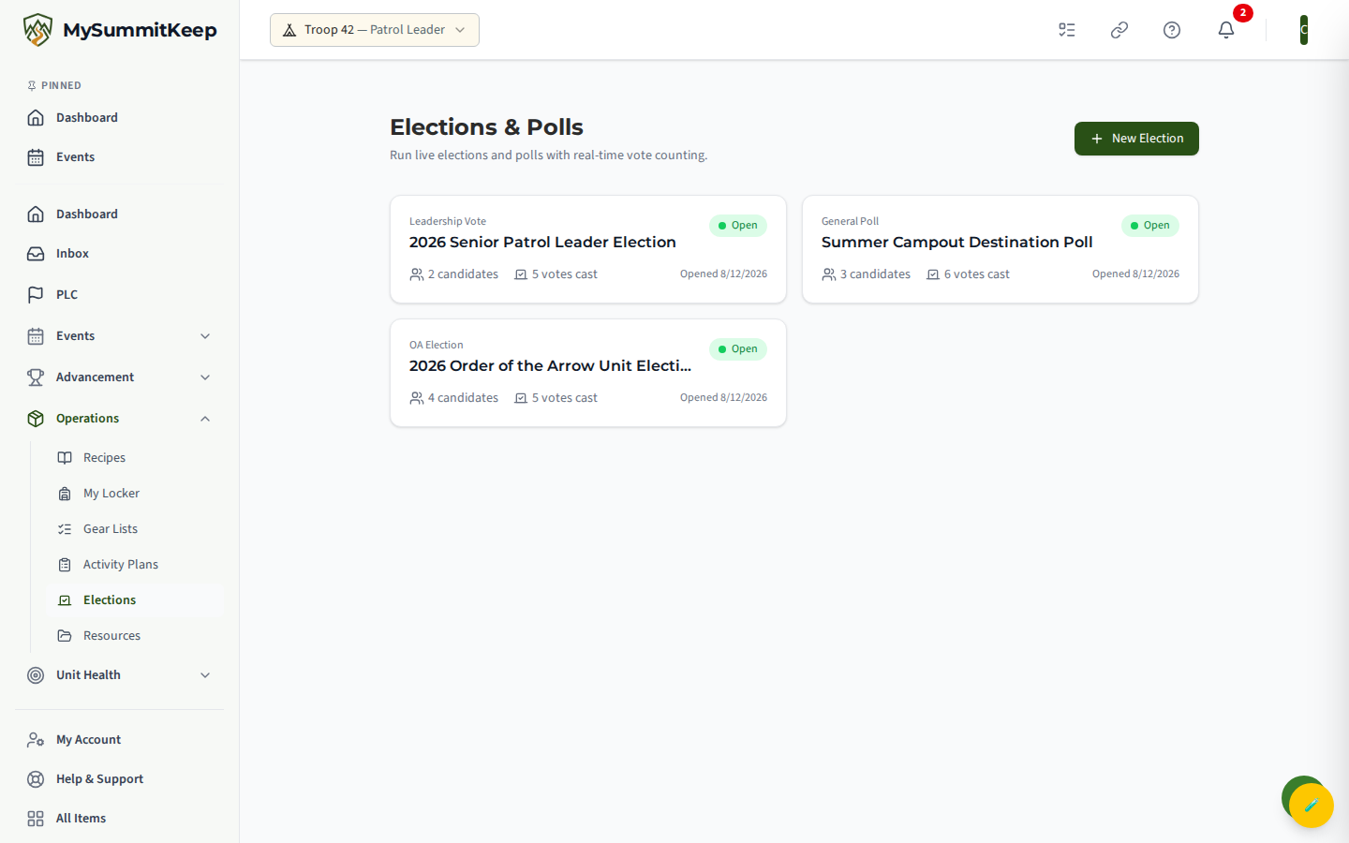Screen dimensions: 1349x843
Task: Open My Account
Action: point(120,740)
